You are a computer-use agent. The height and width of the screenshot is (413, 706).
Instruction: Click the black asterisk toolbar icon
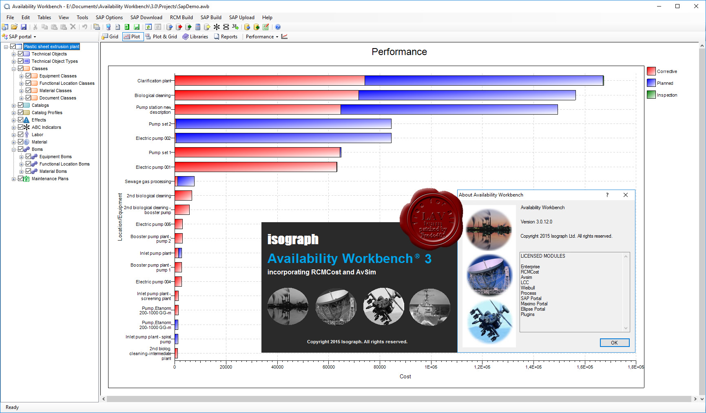(217, 27)
